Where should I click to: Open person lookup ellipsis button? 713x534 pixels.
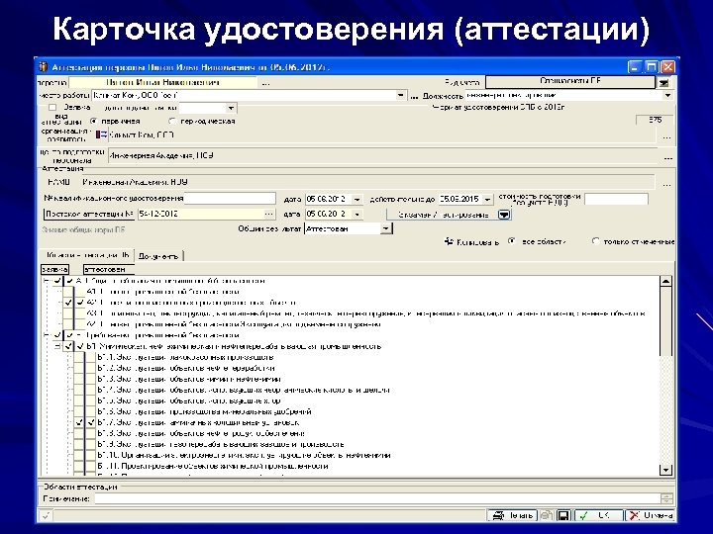pos(266,83)
